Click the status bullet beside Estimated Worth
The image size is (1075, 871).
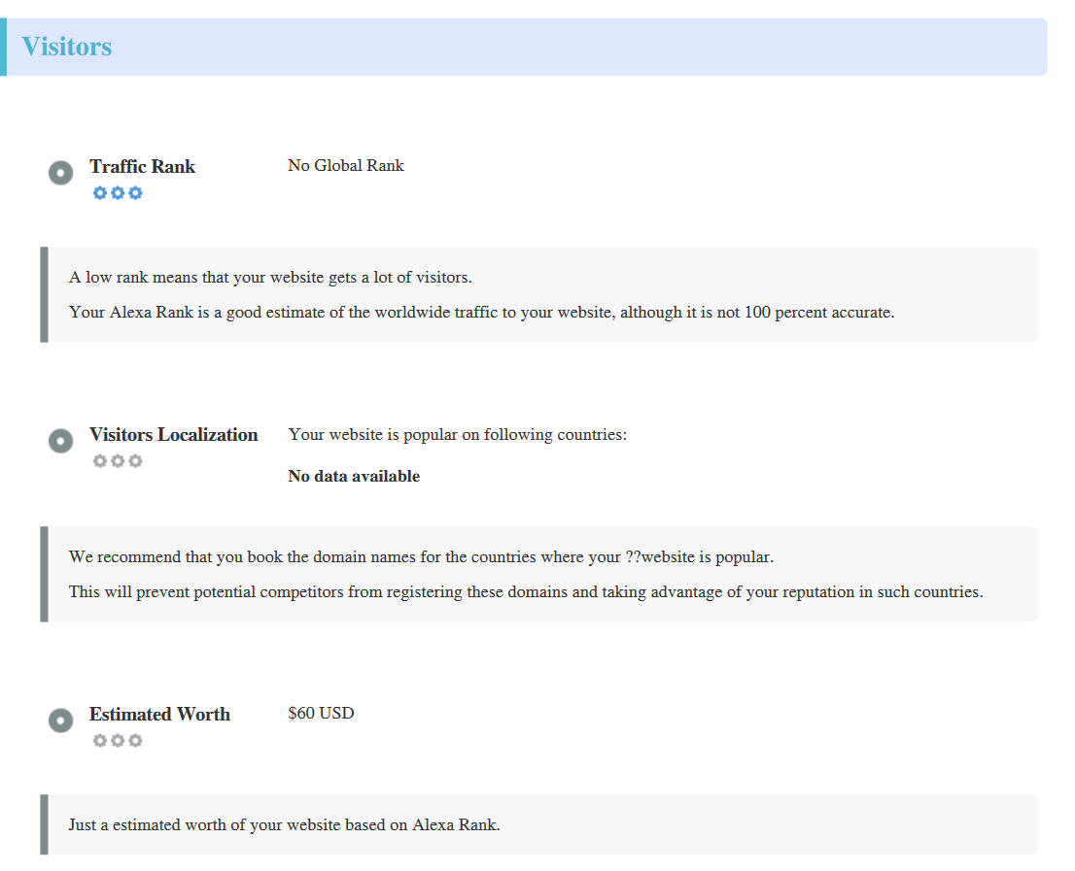coord(60,720)
